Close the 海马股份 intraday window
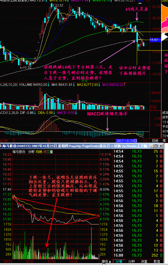The image size is (168, 265). tap(161, 146)
